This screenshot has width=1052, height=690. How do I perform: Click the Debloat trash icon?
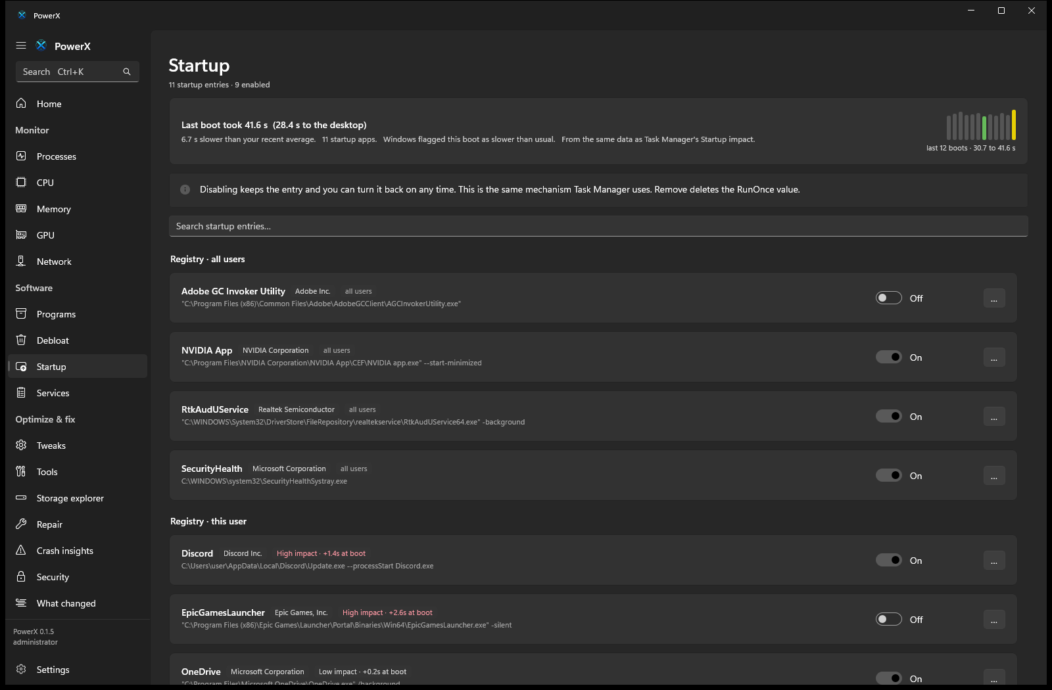click(x=21, y=340)
